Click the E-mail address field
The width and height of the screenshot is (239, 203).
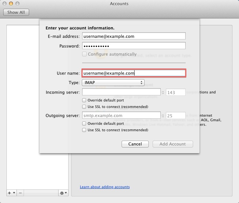tap(134, 36)
